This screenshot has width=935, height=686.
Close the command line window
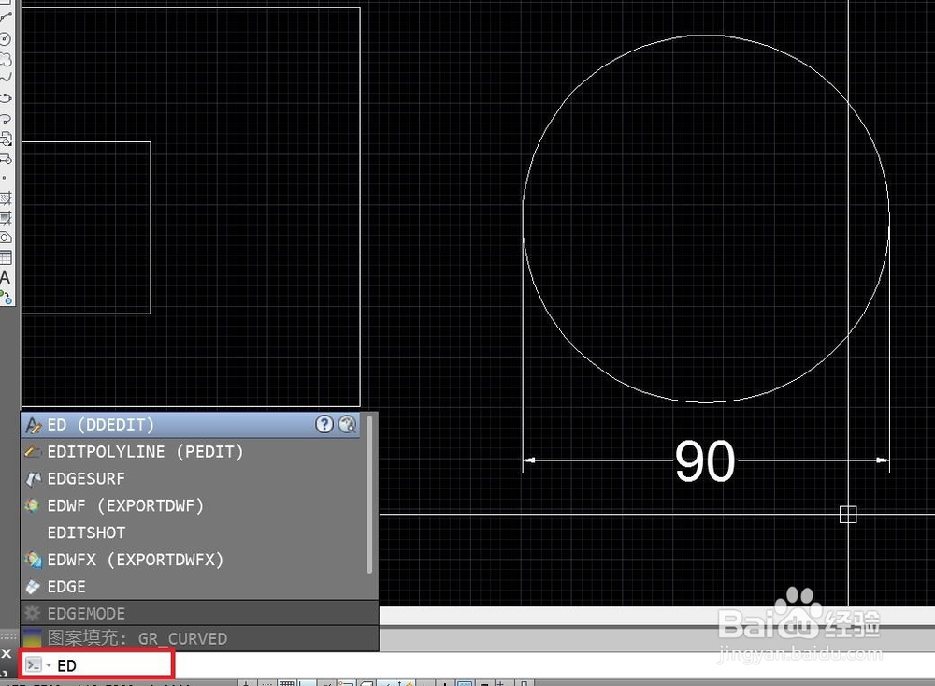pyautogui.click(x=6, y=654)
